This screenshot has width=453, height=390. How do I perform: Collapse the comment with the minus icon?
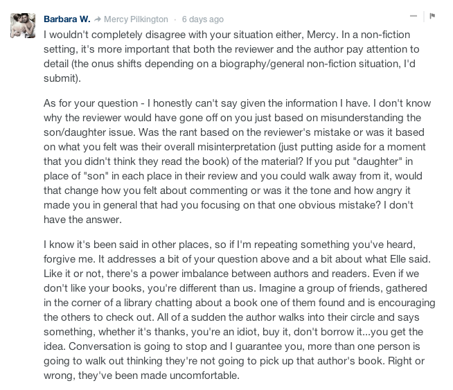tap(414, 15)
